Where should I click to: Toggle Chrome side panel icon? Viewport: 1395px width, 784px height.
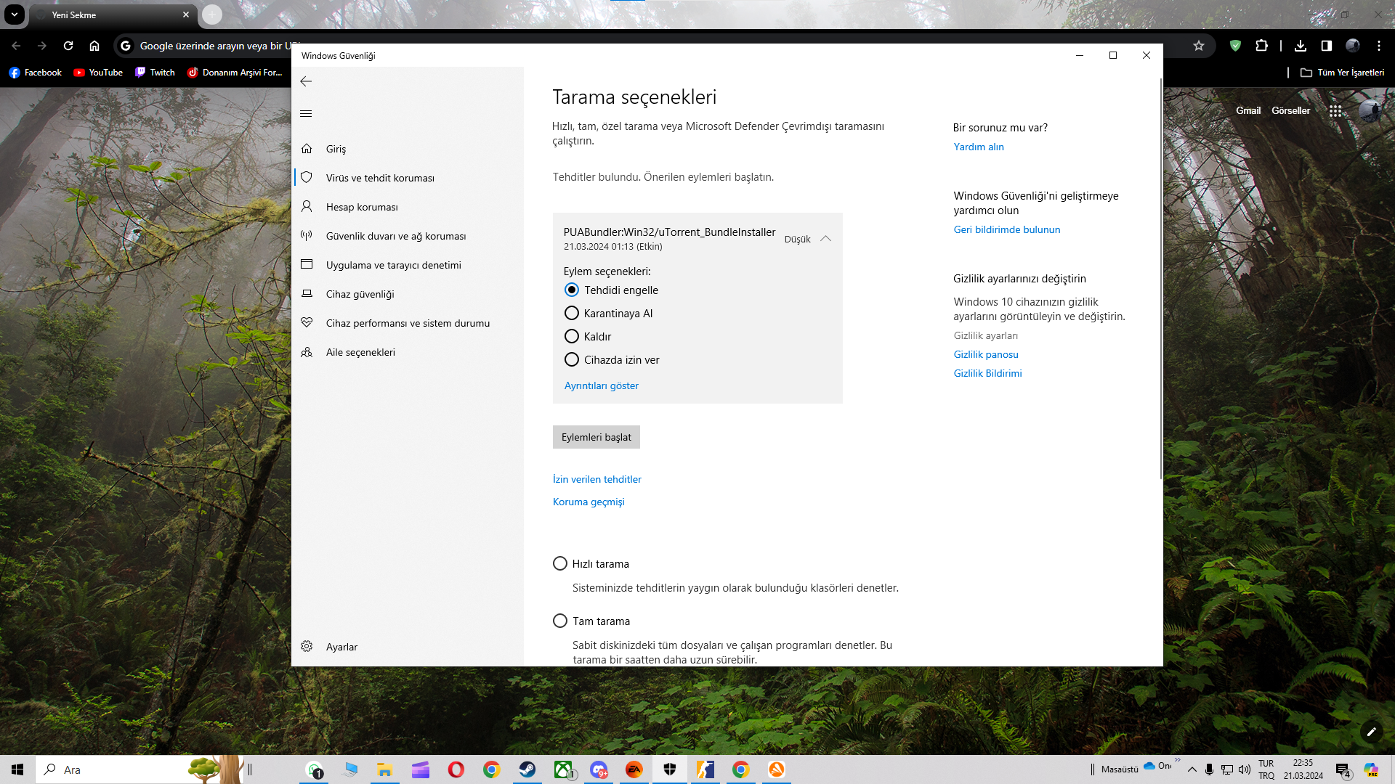click(x=1326, y=46)
